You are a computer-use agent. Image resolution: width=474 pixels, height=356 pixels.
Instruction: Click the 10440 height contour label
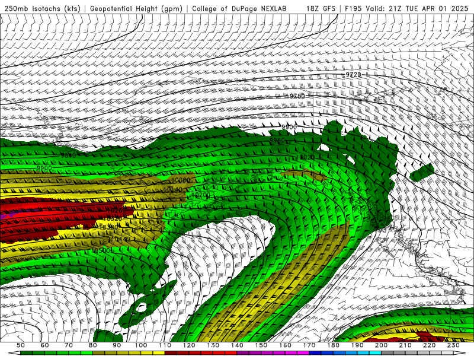[x=120, y=239]
